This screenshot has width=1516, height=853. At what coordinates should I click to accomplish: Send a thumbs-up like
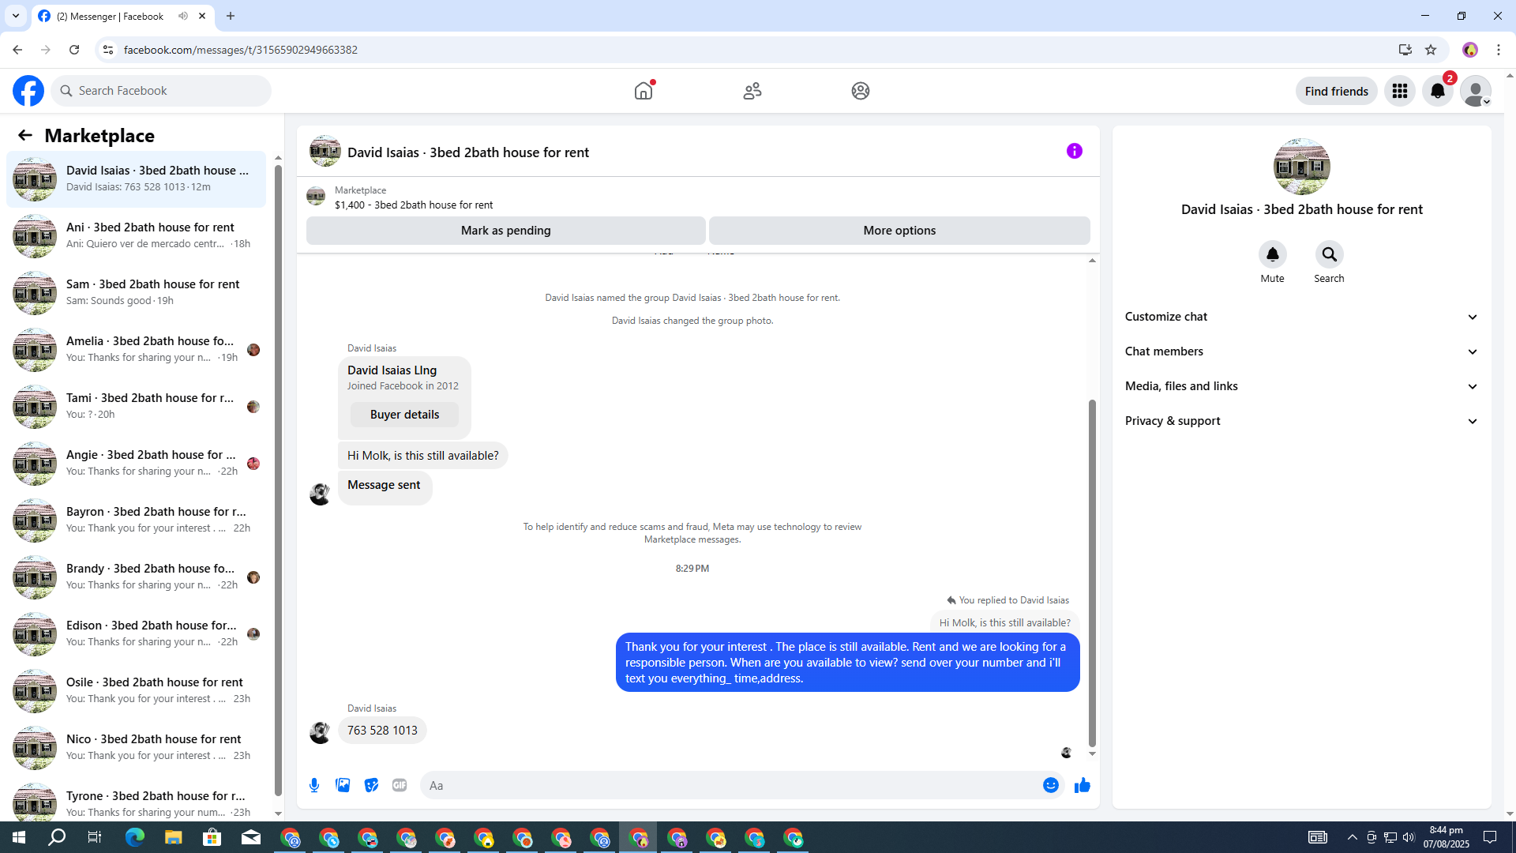click(1083, 785)
